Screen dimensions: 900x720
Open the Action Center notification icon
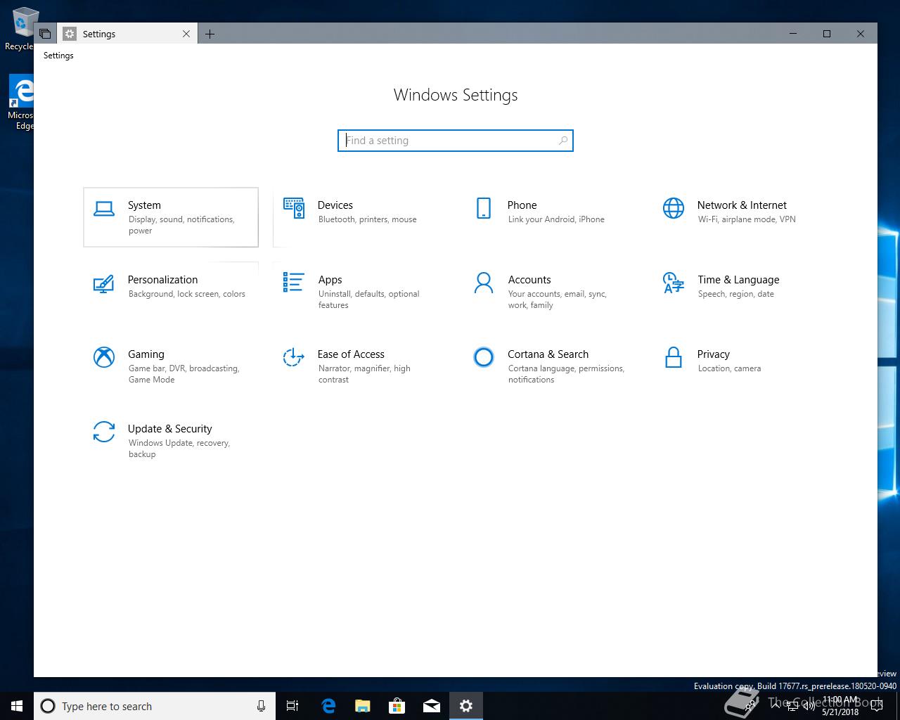tap(876, 706)
